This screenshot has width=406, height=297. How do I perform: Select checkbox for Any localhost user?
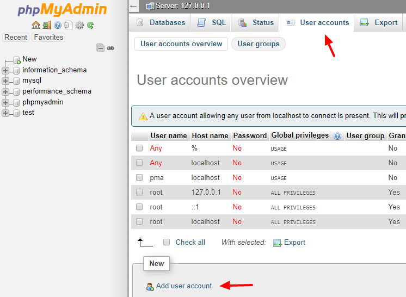pos(139,163)
